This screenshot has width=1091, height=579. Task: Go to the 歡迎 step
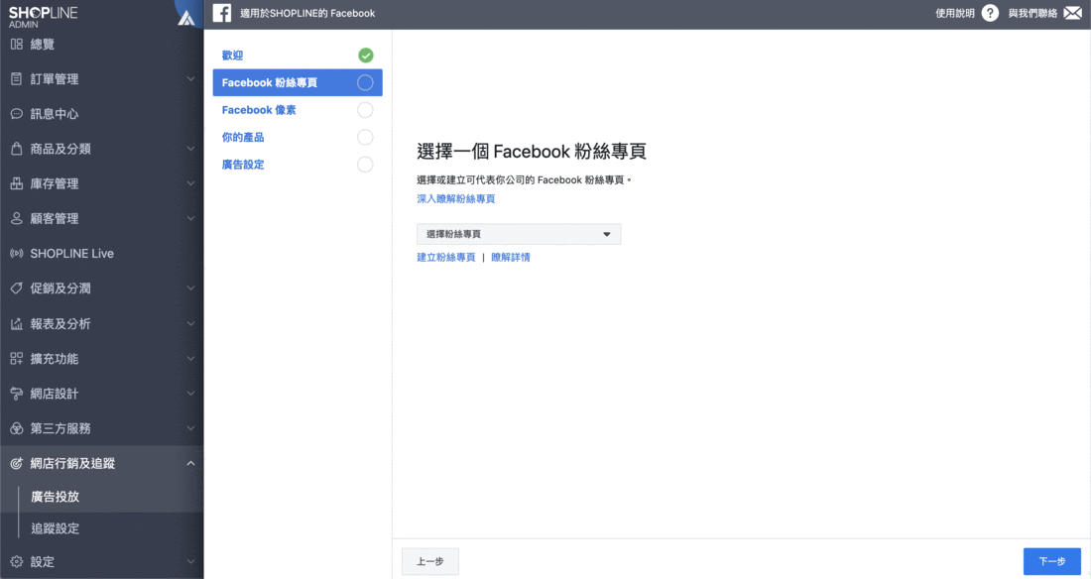tap(232, 55)
